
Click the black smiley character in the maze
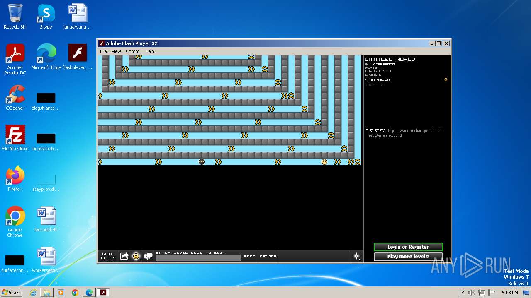click(202, 162)
